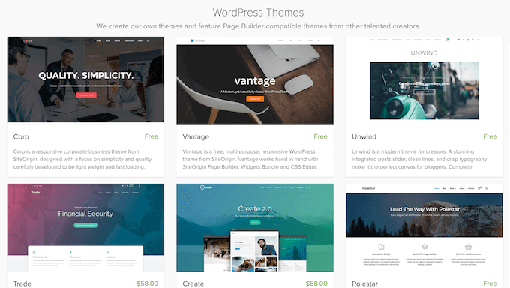
Task: Click the Corp description starting 'Corp is a responsive'
Action: 83,159
